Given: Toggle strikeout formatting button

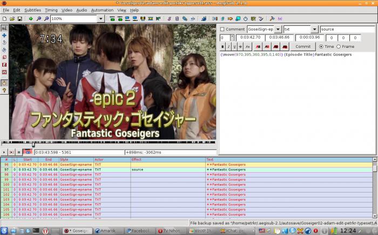Looking at the screenshot, I should pyautogui.click(x=240, y=47).
